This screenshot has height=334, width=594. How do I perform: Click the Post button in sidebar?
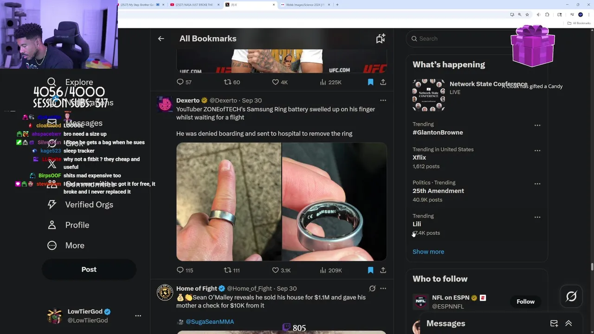(89, 270)
